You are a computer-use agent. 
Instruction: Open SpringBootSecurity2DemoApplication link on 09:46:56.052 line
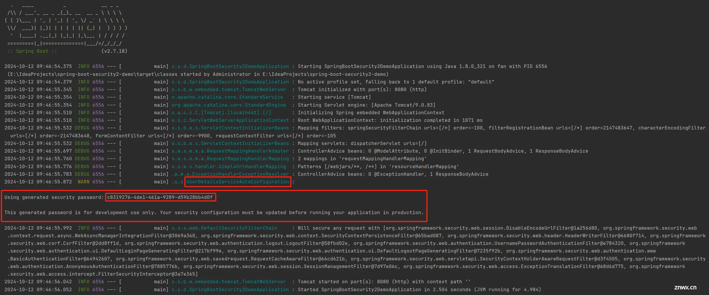pos(230,290)
